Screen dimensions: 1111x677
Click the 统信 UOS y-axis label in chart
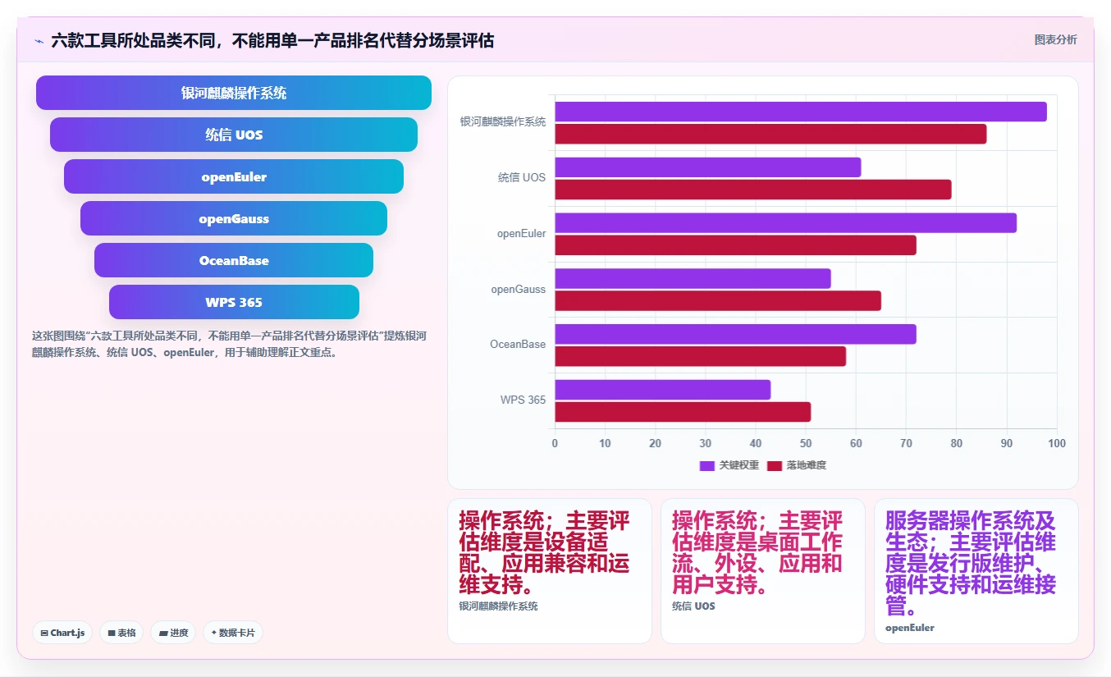(522, 177)
